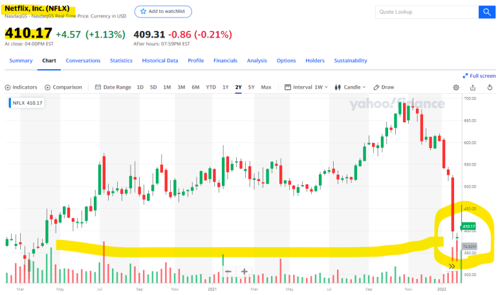The width and height of the screenshot is (500, 295).
Task: Click the Netflix, Inc. (NFLX) title
Action: pyautogui.click(x=37, y=8)
